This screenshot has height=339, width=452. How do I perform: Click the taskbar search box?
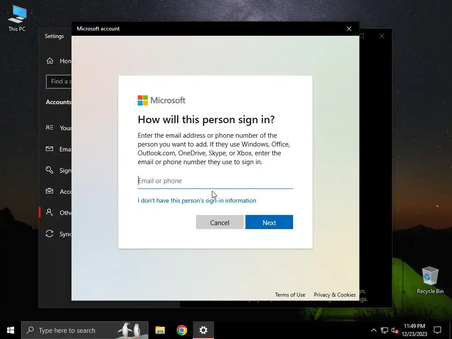85,330
